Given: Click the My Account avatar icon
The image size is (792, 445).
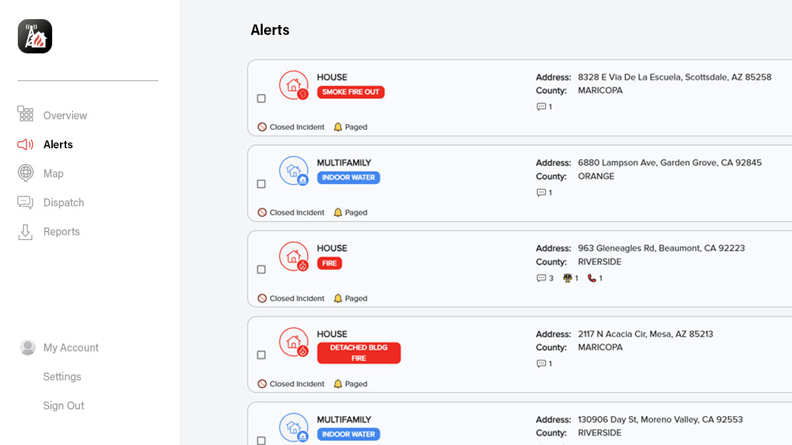Looking at the screenshot, I should [28, 347].
